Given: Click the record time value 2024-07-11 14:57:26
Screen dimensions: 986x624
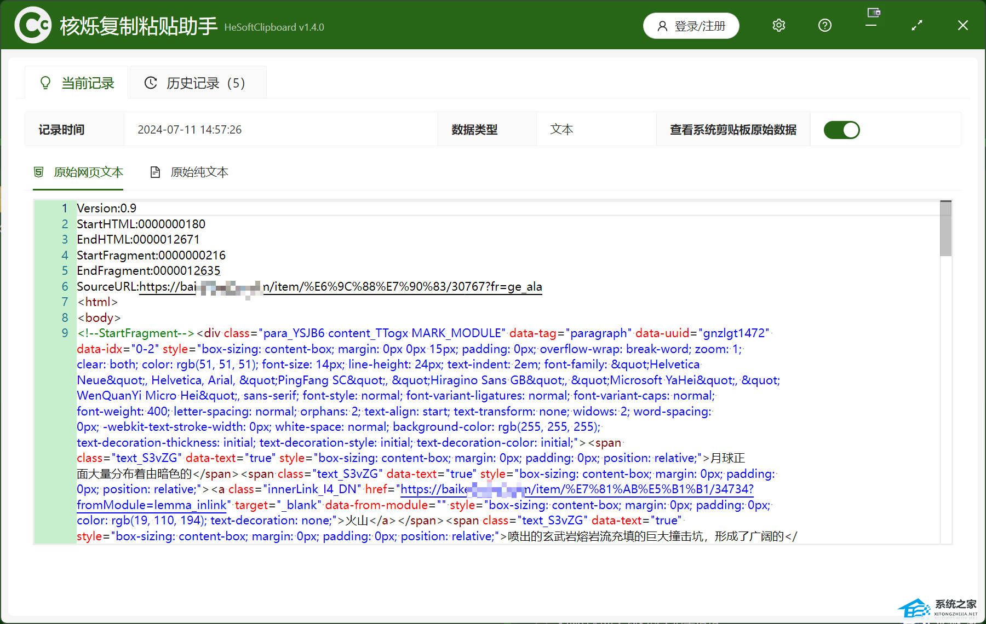Looking at the screenshot, I should point(190,130).
